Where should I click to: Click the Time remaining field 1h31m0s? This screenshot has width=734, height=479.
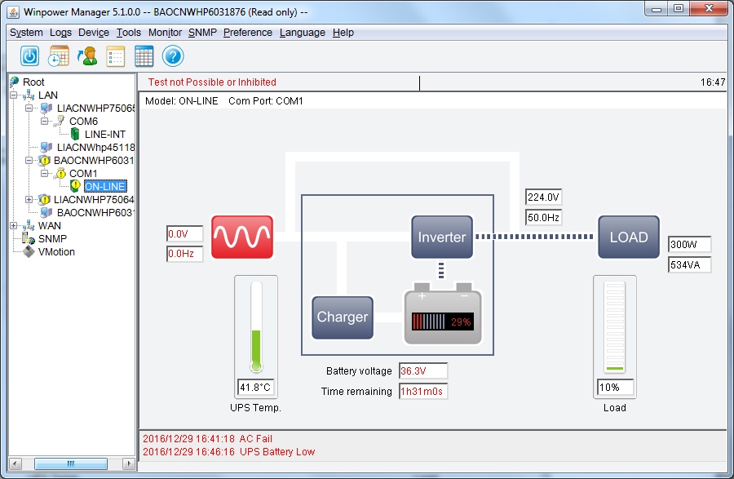click(423, 392)
